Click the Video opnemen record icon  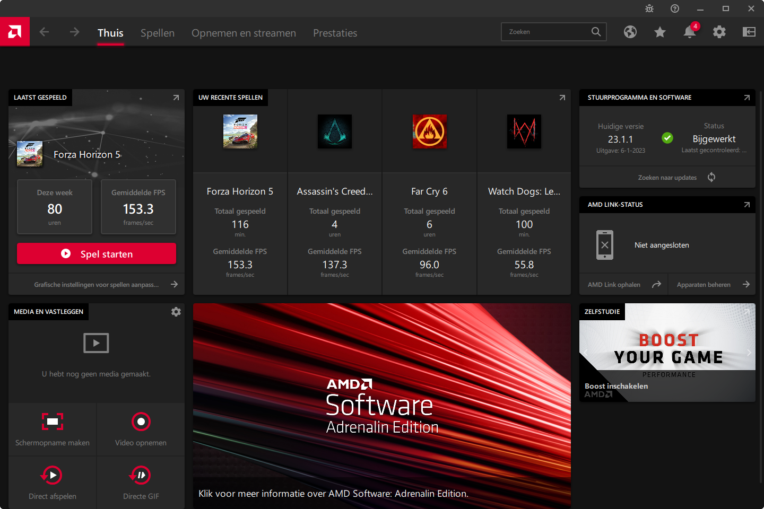click(x=141, y=422)
